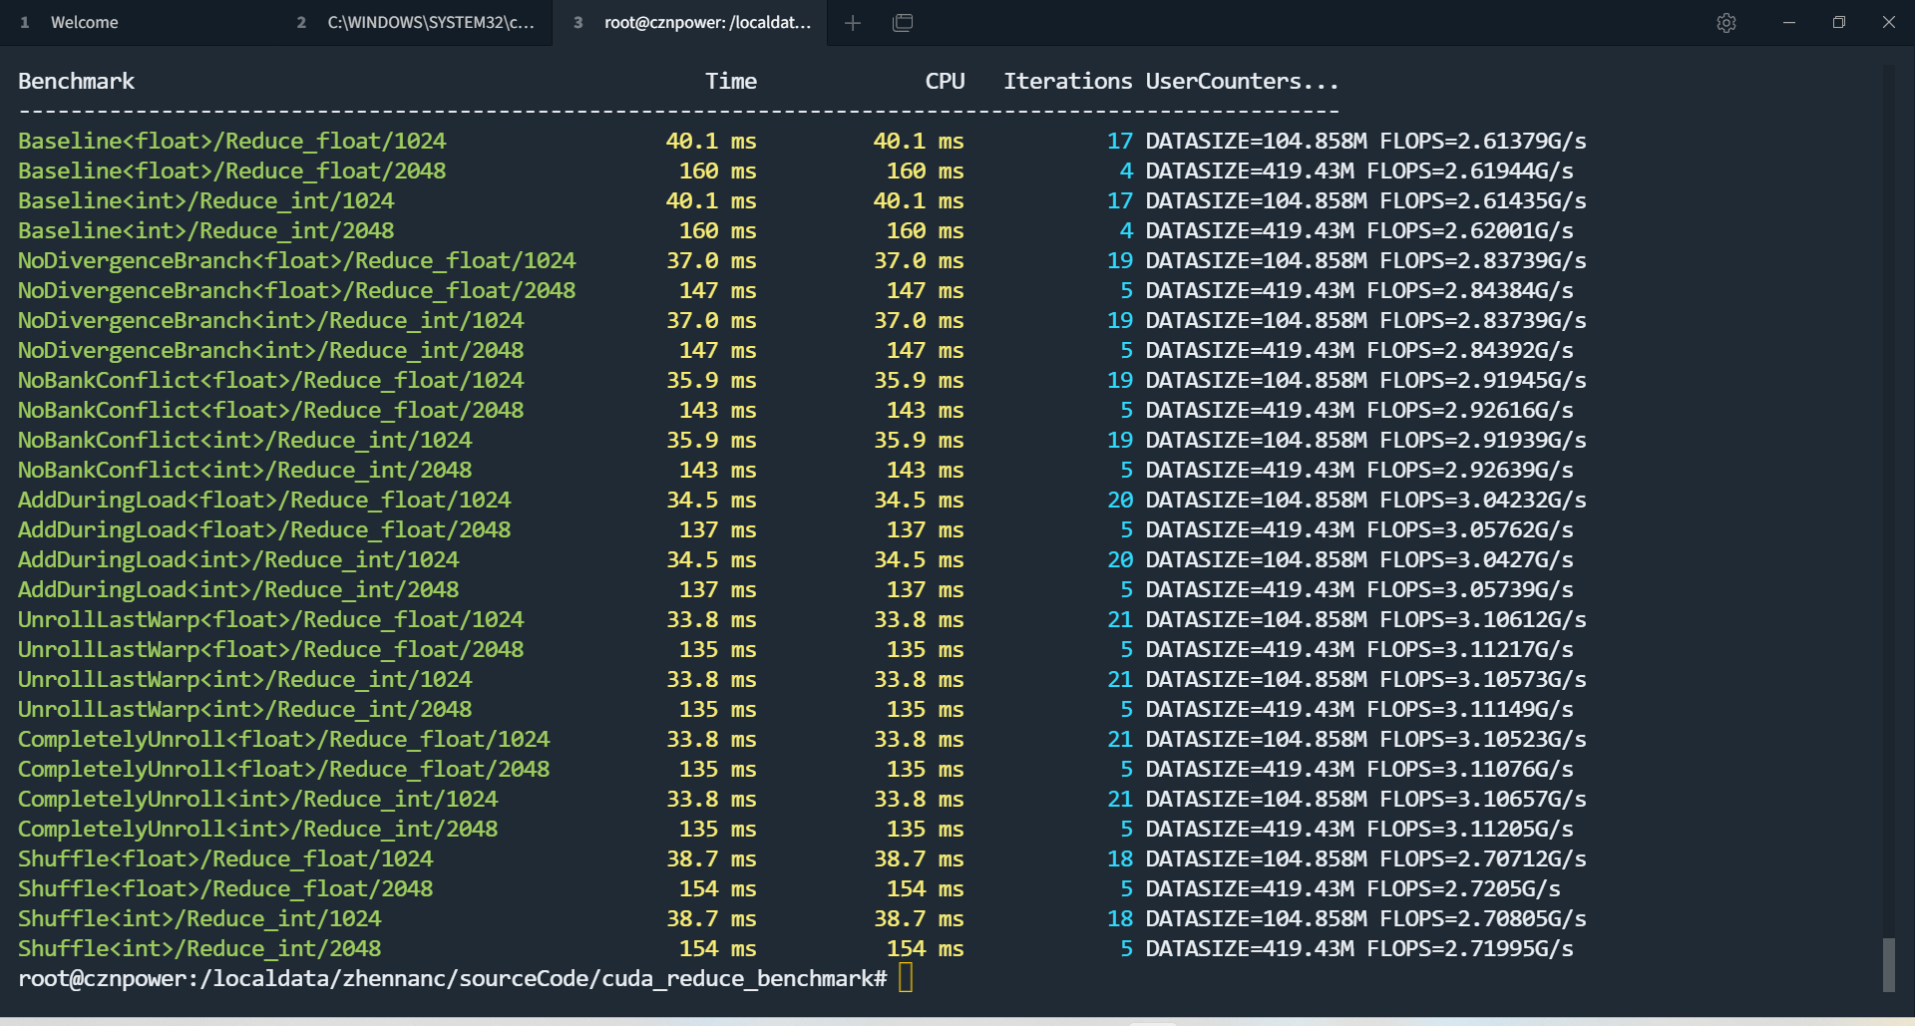Click the Baseline<float>/Reduce_float/1024 benchmark line
The image size is (1915, 1026).
pyautogui.click(x=231, y=141)
